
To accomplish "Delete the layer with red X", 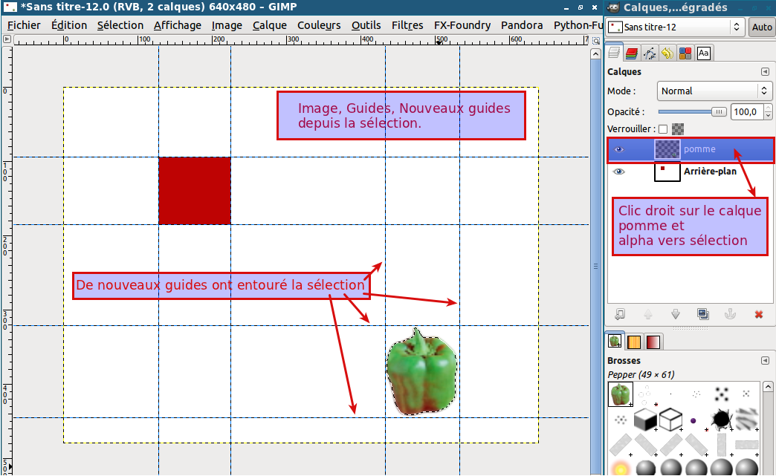I will (759, 314).
